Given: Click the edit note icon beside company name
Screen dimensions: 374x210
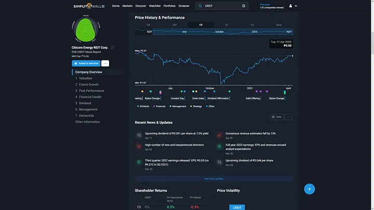Looking at the screenshot, I should click(112, 47).
